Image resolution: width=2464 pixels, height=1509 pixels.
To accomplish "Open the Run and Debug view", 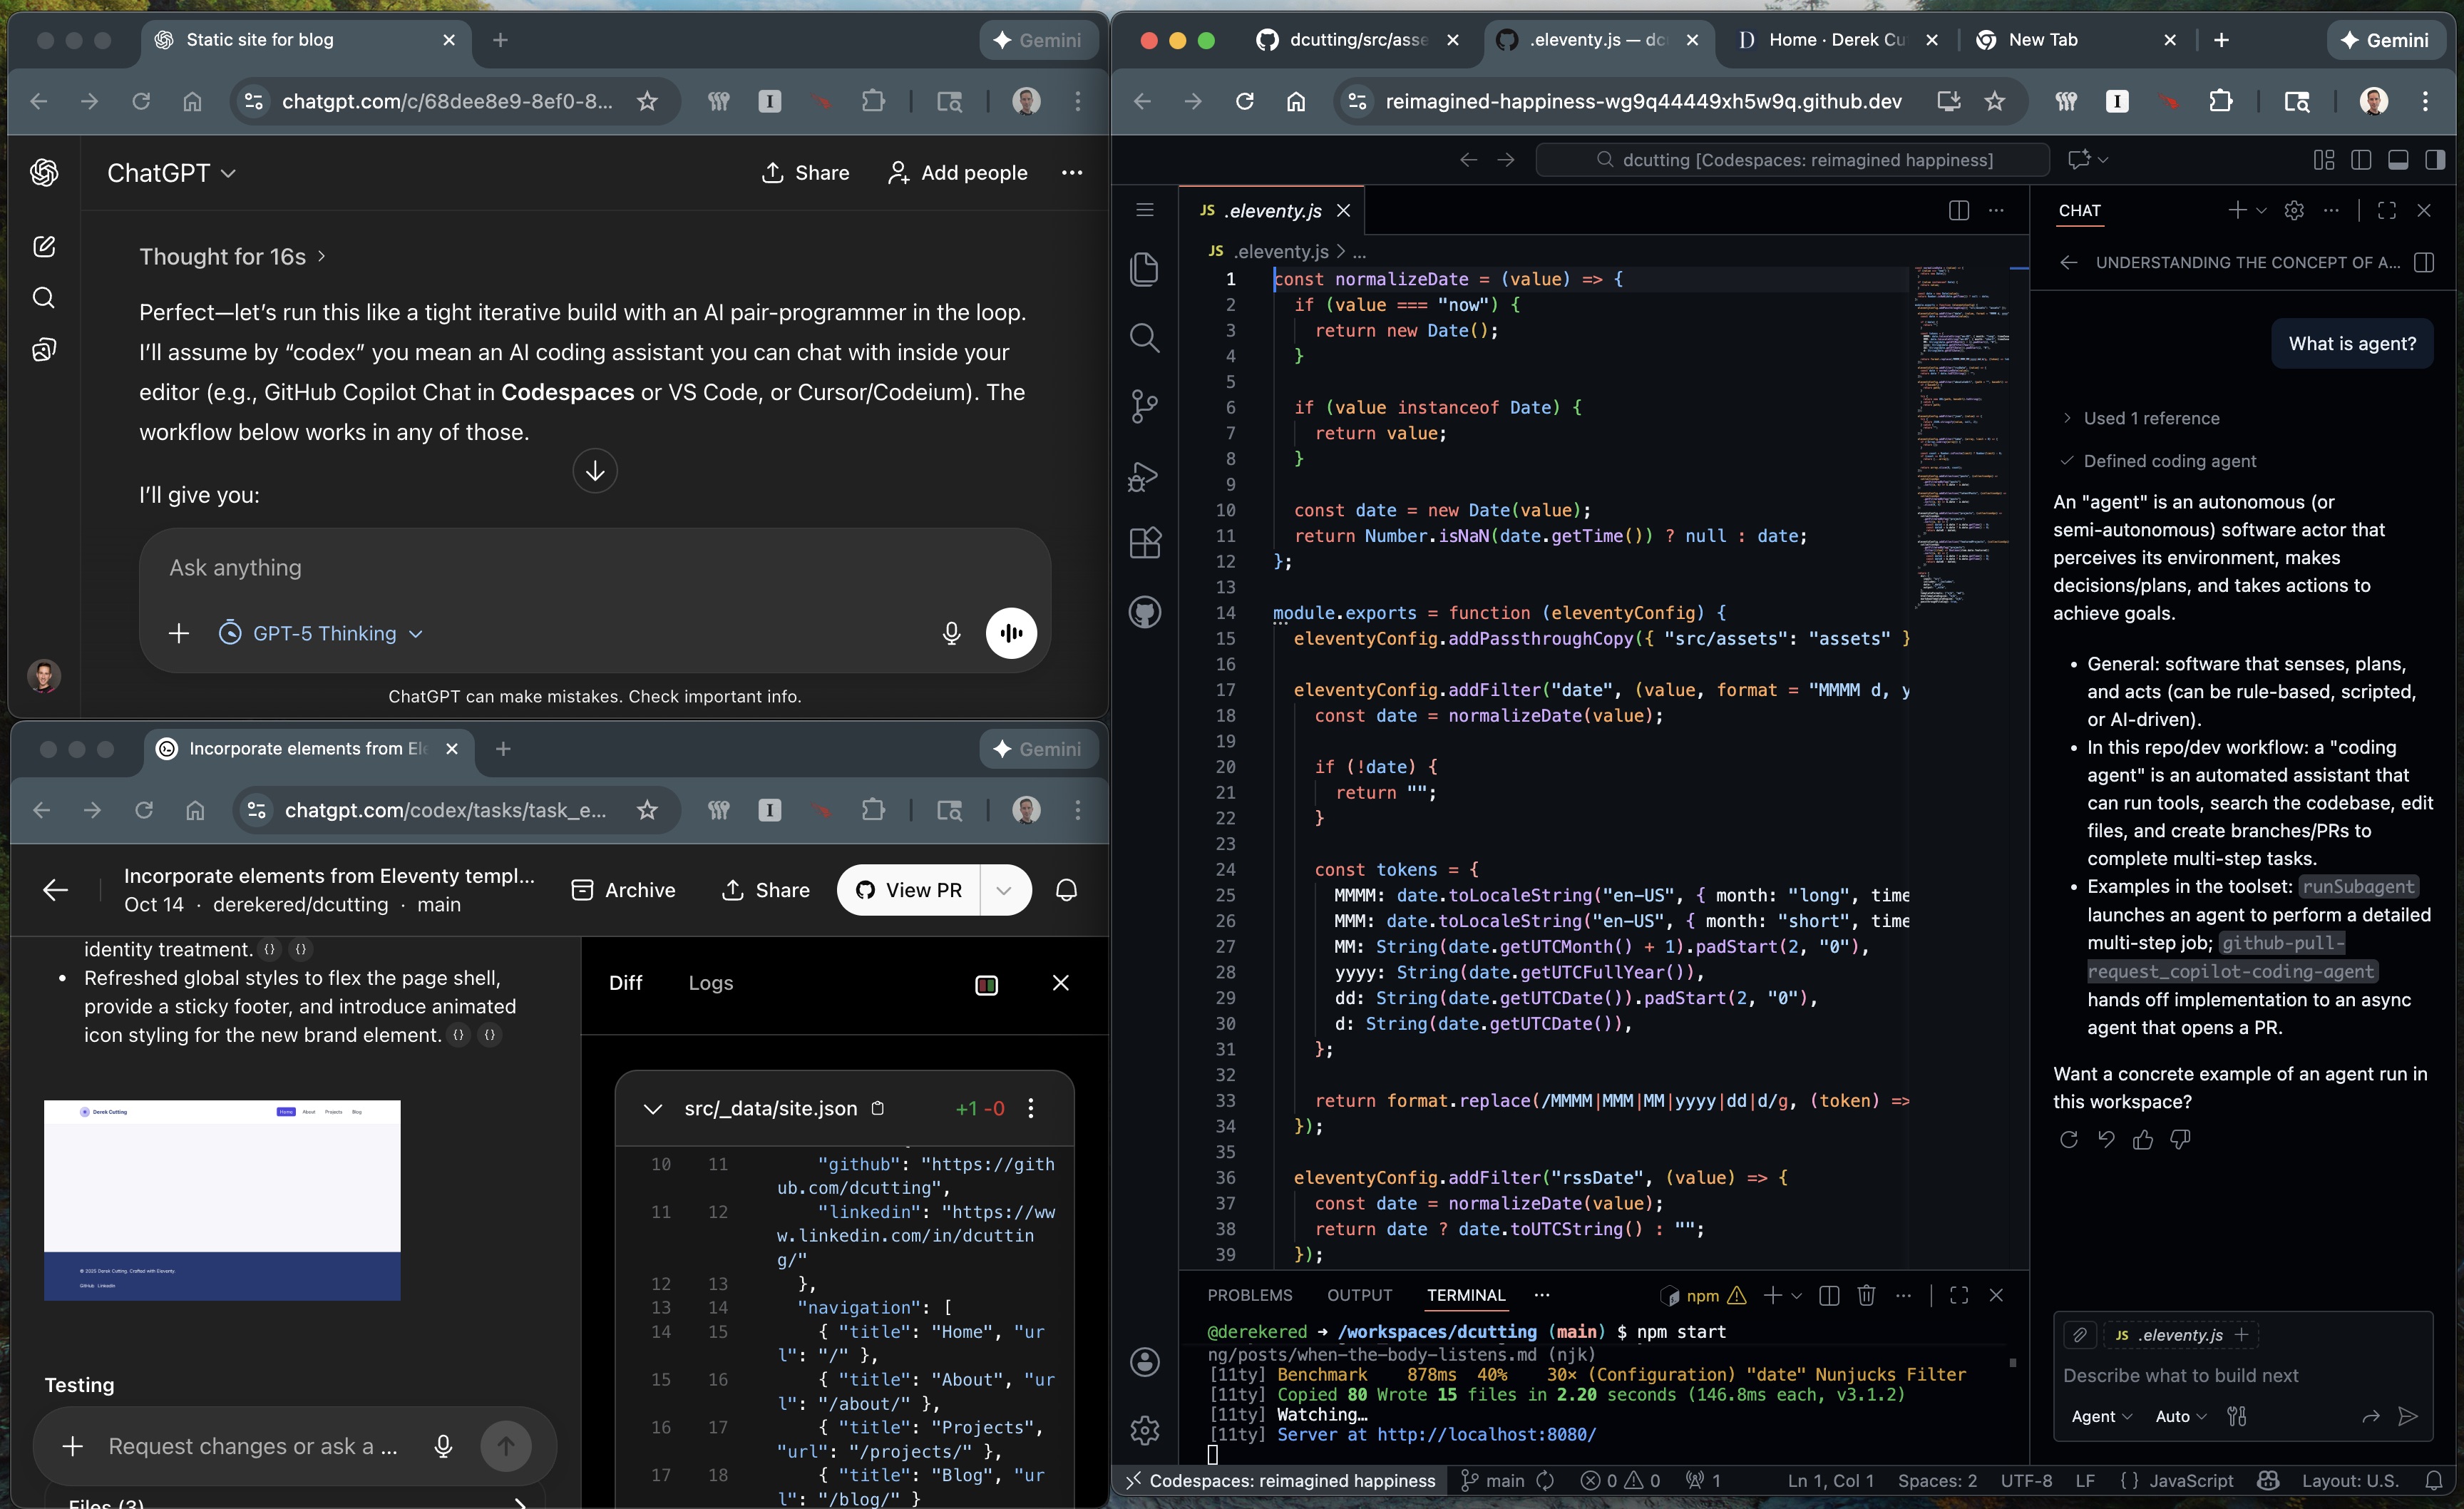I will click(1144, 476).
